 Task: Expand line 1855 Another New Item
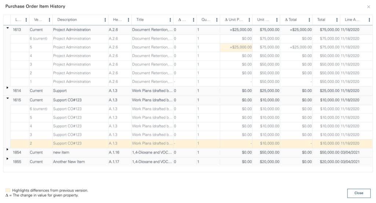coord(7,159)
